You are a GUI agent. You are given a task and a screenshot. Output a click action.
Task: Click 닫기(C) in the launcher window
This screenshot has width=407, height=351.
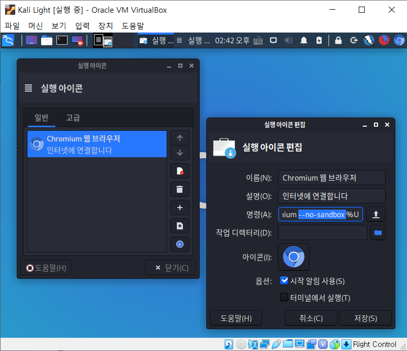point(171,268)
